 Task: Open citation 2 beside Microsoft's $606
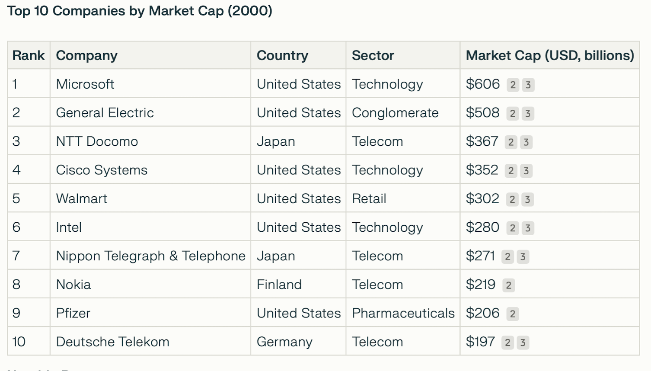click(x=513, y=85)
